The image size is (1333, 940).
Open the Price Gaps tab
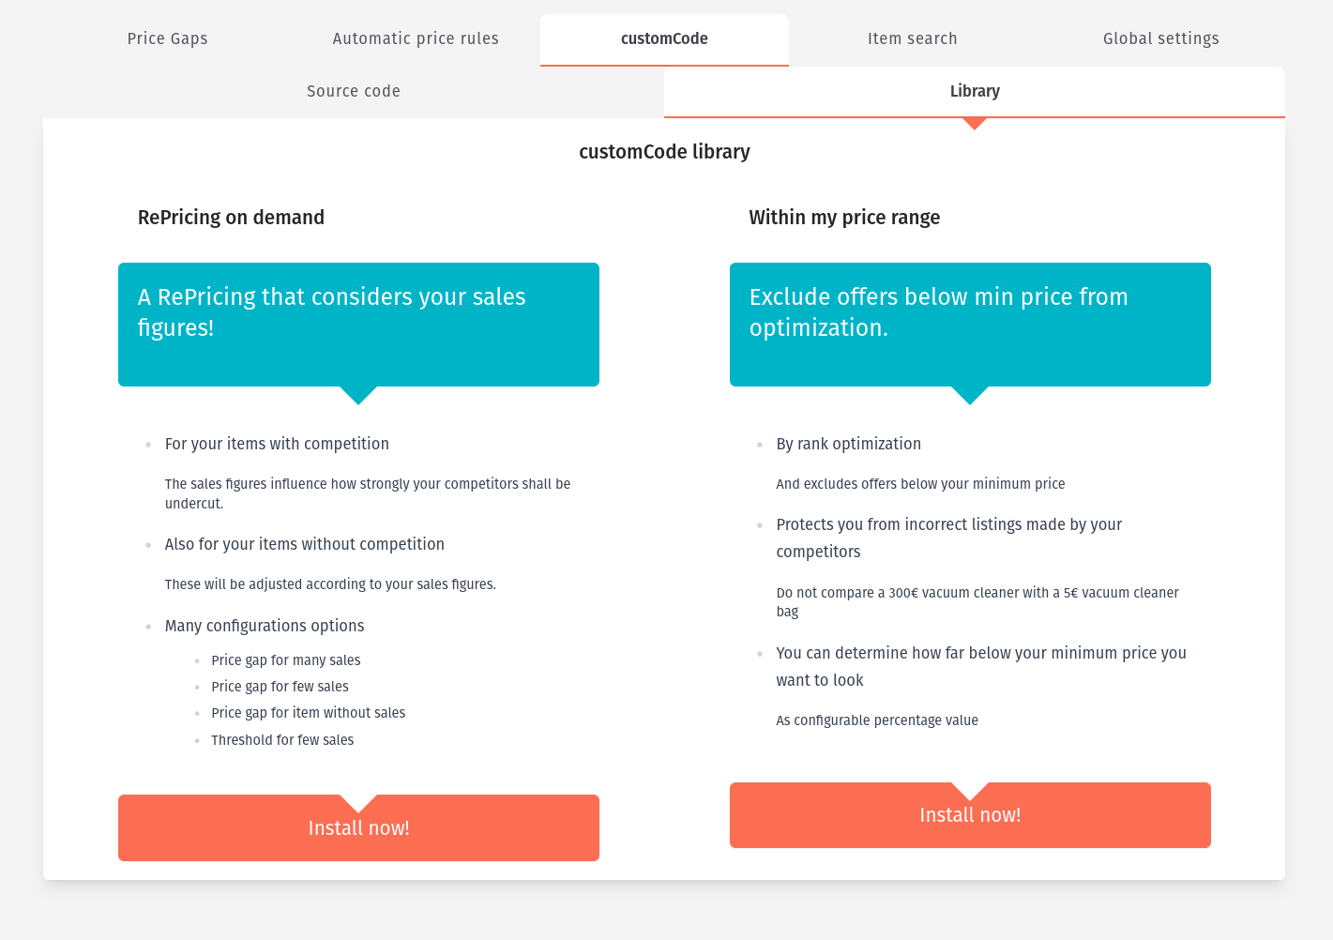(x=167, y=38)
